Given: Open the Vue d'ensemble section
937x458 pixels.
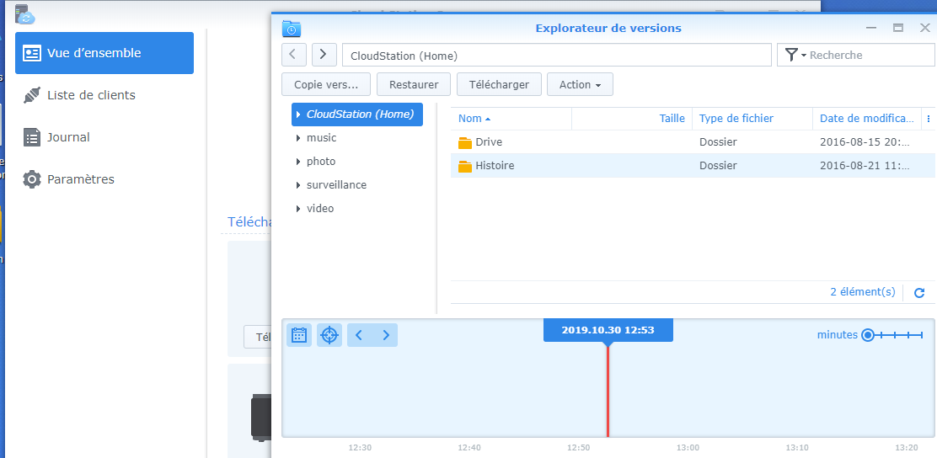Looking at the screenshot, I should (104, 53).
